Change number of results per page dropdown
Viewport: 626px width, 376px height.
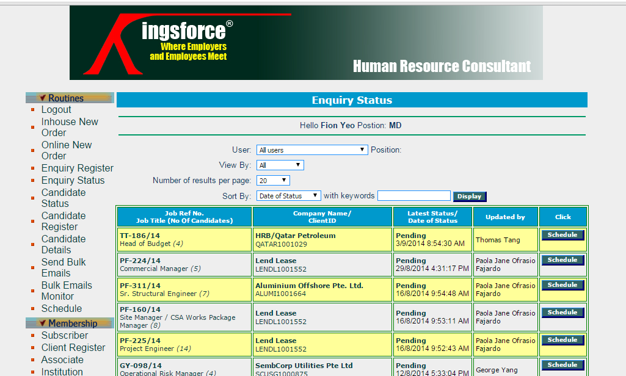pos(273,181)
